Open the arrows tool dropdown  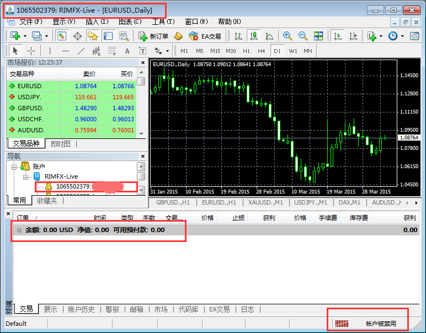point(167,51)
